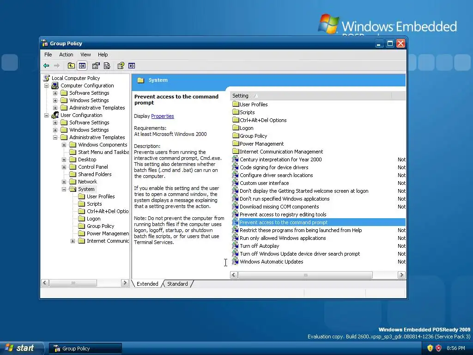The image size is (473, 355).
Task: Expand the Windows Components node
Action: pyautogui.click(x=64, y=145)
